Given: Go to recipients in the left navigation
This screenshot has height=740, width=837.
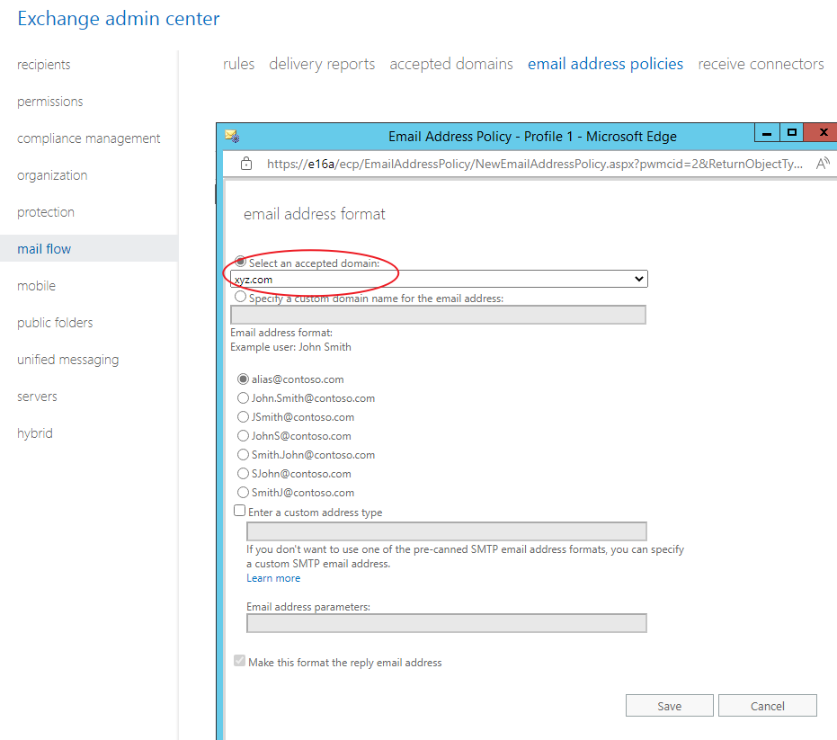Looking at the screenshot, I should point(44,65).
